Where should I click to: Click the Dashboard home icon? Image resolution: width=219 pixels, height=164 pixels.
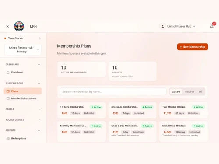pos(8,73)
